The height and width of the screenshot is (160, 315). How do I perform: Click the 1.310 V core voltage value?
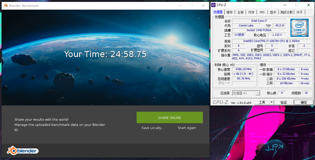pyautogui.click(x=277, y=35)
